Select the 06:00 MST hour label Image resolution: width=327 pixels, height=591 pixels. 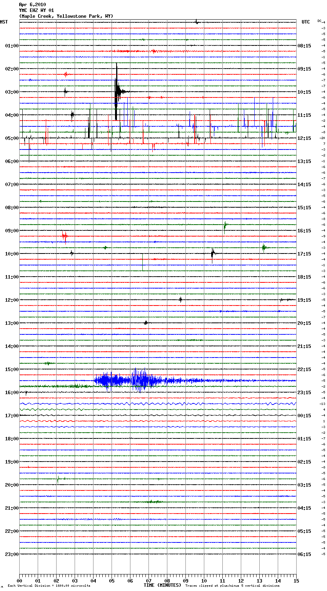point(12,161)
